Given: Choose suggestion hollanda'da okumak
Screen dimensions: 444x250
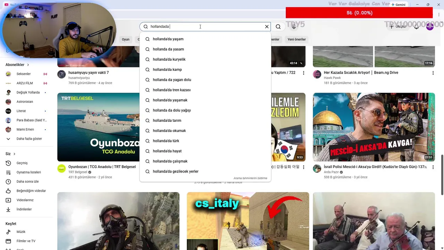Looking at the screenshot, I should (x=205, y=131).
